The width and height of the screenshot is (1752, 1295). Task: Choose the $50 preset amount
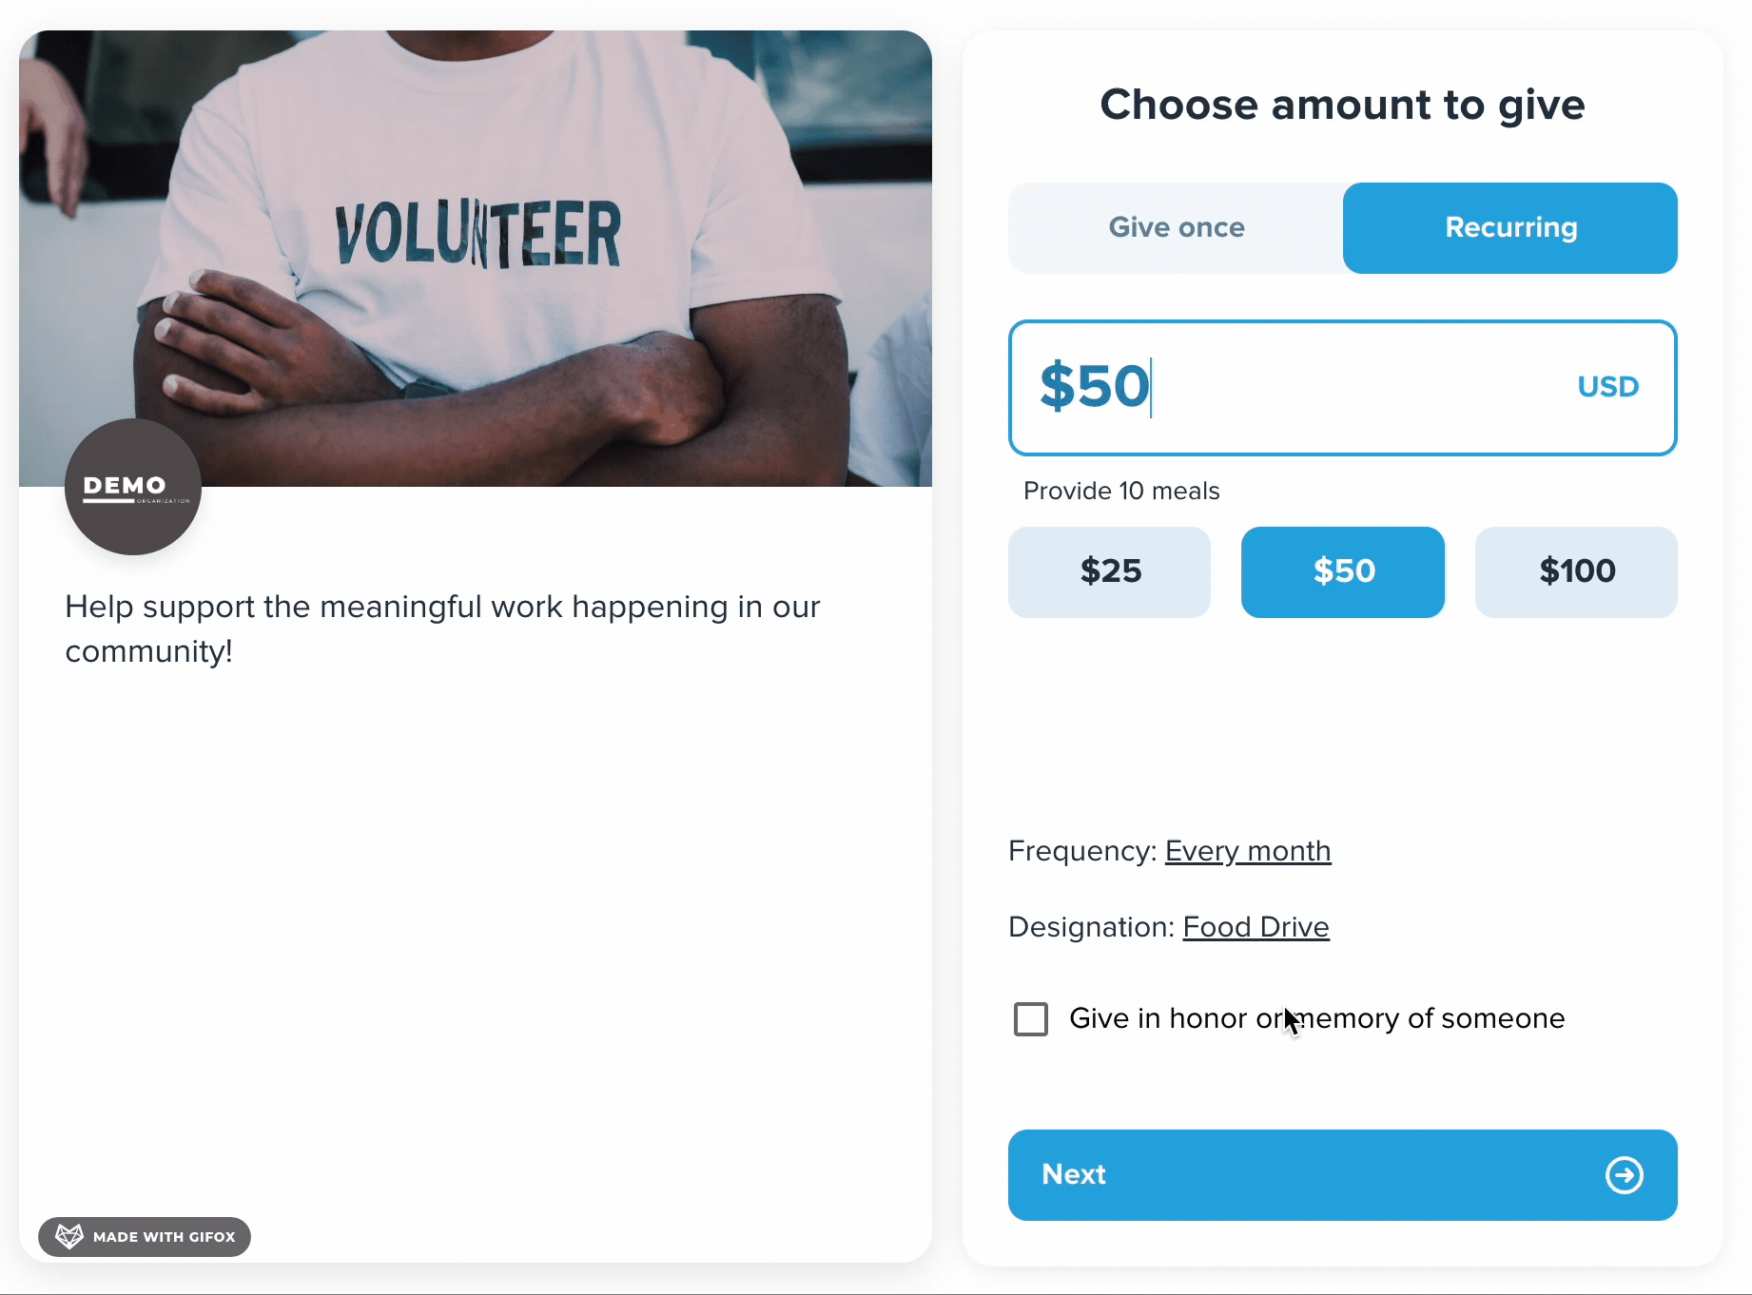(1343, 571)
